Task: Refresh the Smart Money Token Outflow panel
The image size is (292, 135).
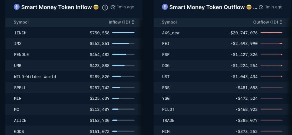Action: click(261, 7)
